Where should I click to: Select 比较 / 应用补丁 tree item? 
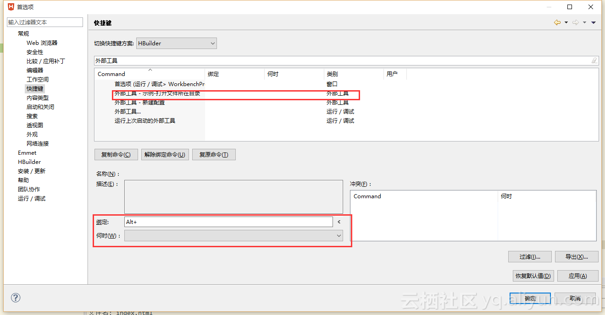46,61
